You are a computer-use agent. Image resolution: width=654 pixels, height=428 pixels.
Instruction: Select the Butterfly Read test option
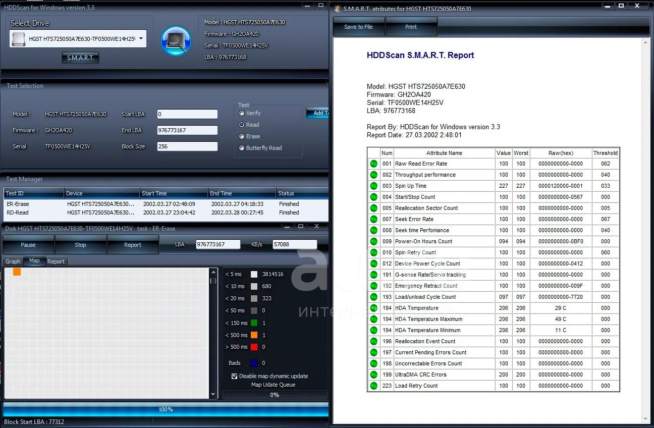[242, 148]
